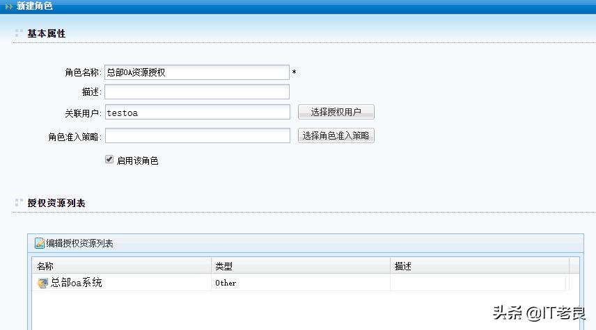Click the 名称 column header

[x=122, y=266]
